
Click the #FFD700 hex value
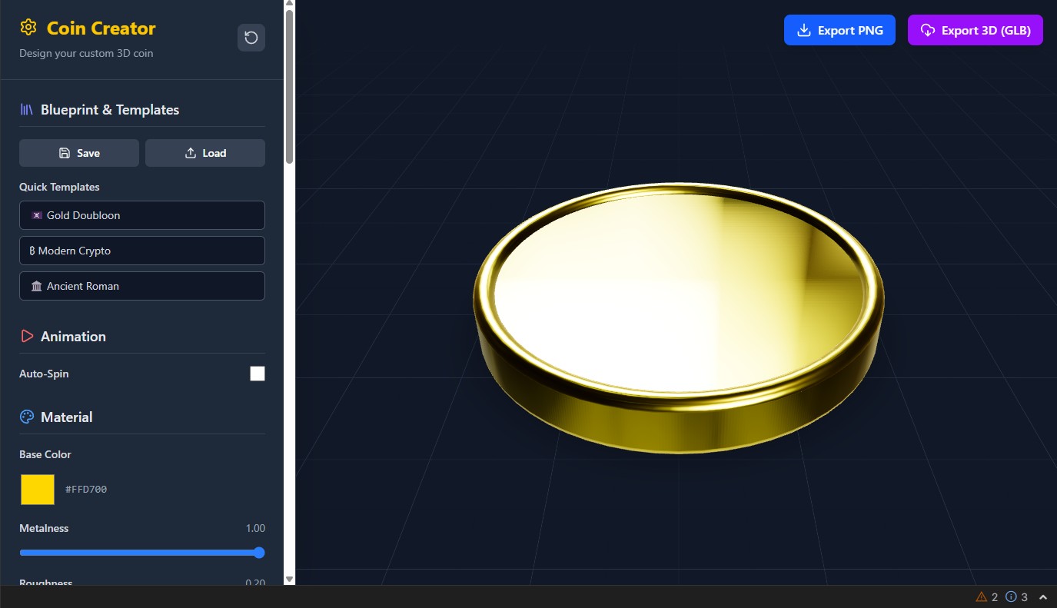click(x=86, y=489)
